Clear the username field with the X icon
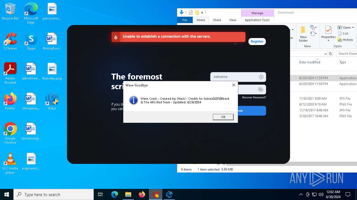This screenshot has width=357, height=200. 261,77
